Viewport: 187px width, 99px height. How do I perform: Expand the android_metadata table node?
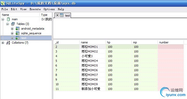pyautogui.click(x=12, y=29)
